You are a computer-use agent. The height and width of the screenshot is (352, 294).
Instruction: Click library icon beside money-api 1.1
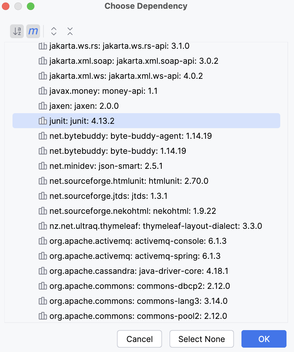coord(42,91)
